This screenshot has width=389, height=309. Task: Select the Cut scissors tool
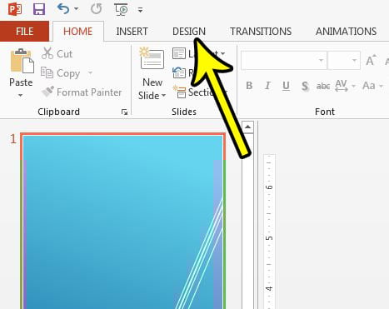[x=47, y=53]
